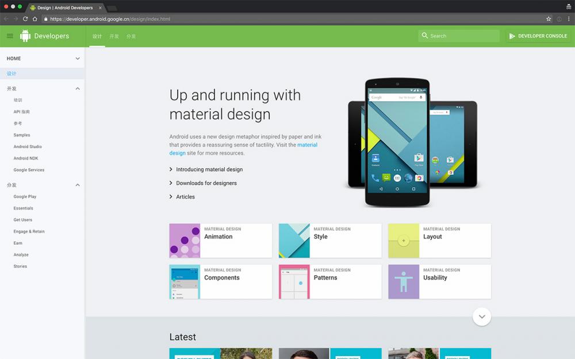Open Get Users in the sidebar
Screen dimensions: 575x359
point(23,220)
